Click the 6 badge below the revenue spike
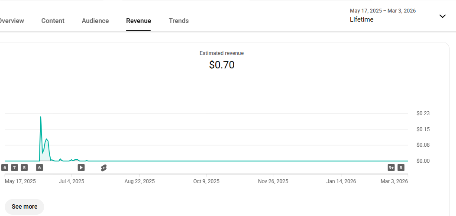This screenshot has height=216, width=456. point(39,168)
